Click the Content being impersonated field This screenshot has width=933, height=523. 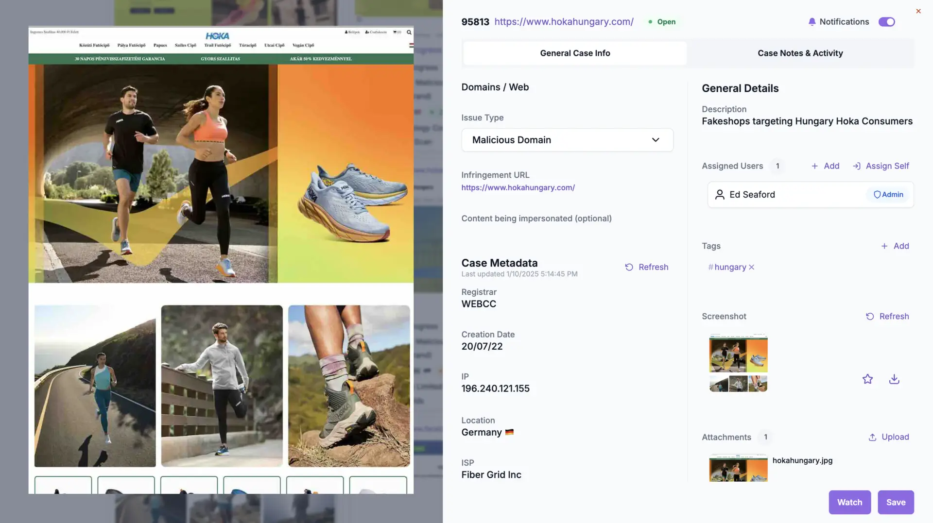tap(536, 219)
